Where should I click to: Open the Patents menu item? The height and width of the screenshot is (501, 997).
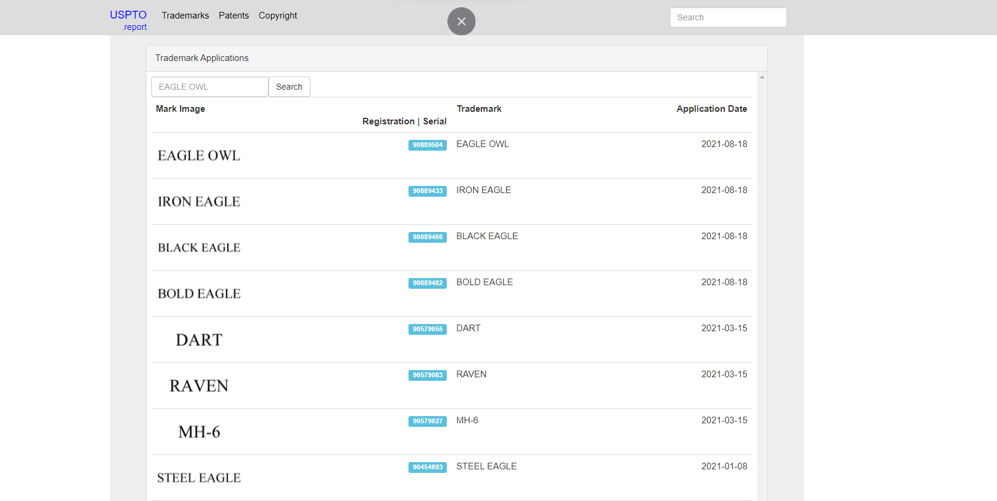[234, 16]
